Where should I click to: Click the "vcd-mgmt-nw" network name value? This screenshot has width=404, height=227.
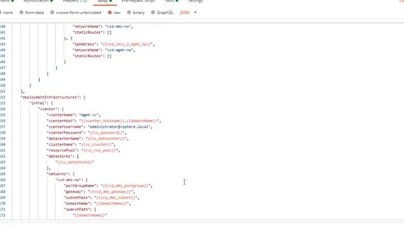119,50
